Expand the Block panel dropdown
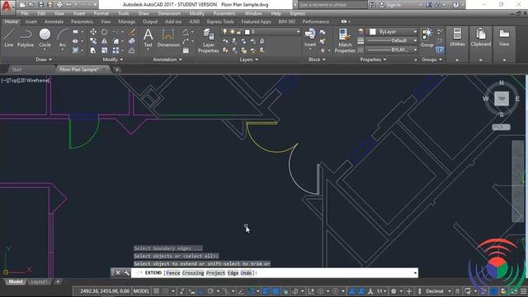 coord(317,59)
